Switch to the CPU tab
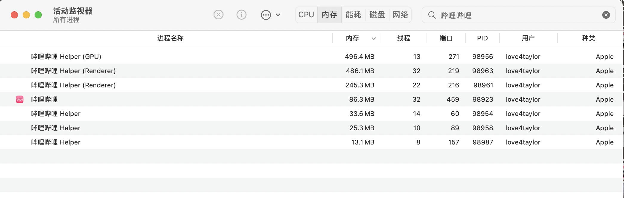 [x=306, y=15]
